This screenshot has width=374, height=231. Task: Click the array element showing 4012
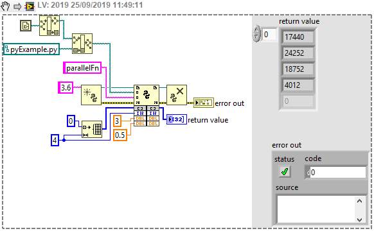click(298, 85)
